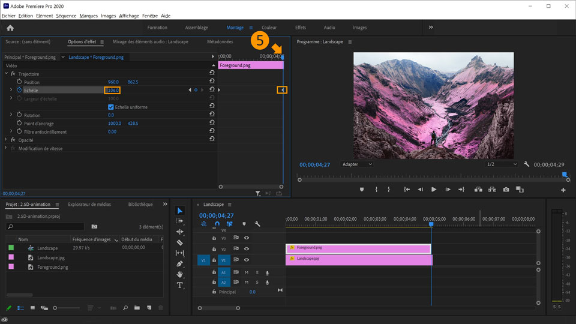The width and height of the screenshot is (576, 324).
Task: Mute audio track A1
Action: pos(247,272)
